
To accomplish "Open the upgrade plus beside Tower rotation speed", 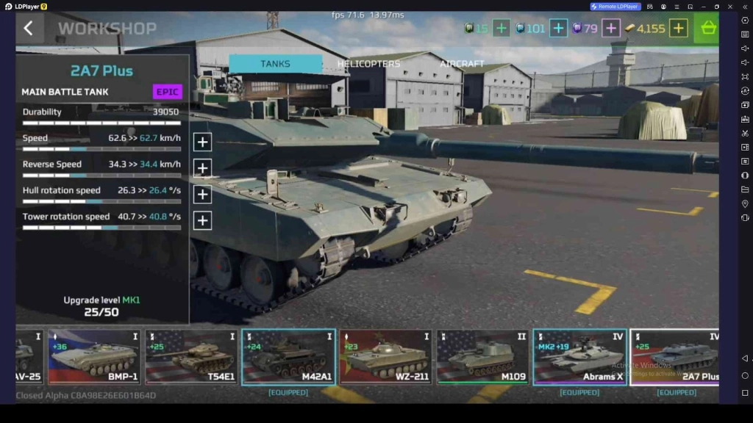I will coord(202,220).
